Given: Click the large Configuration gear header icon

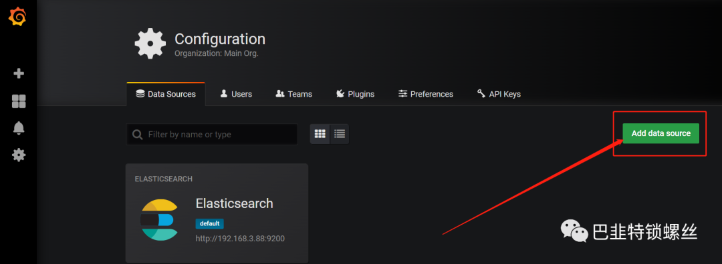Looking at the screenshot, I should (150, 43).
